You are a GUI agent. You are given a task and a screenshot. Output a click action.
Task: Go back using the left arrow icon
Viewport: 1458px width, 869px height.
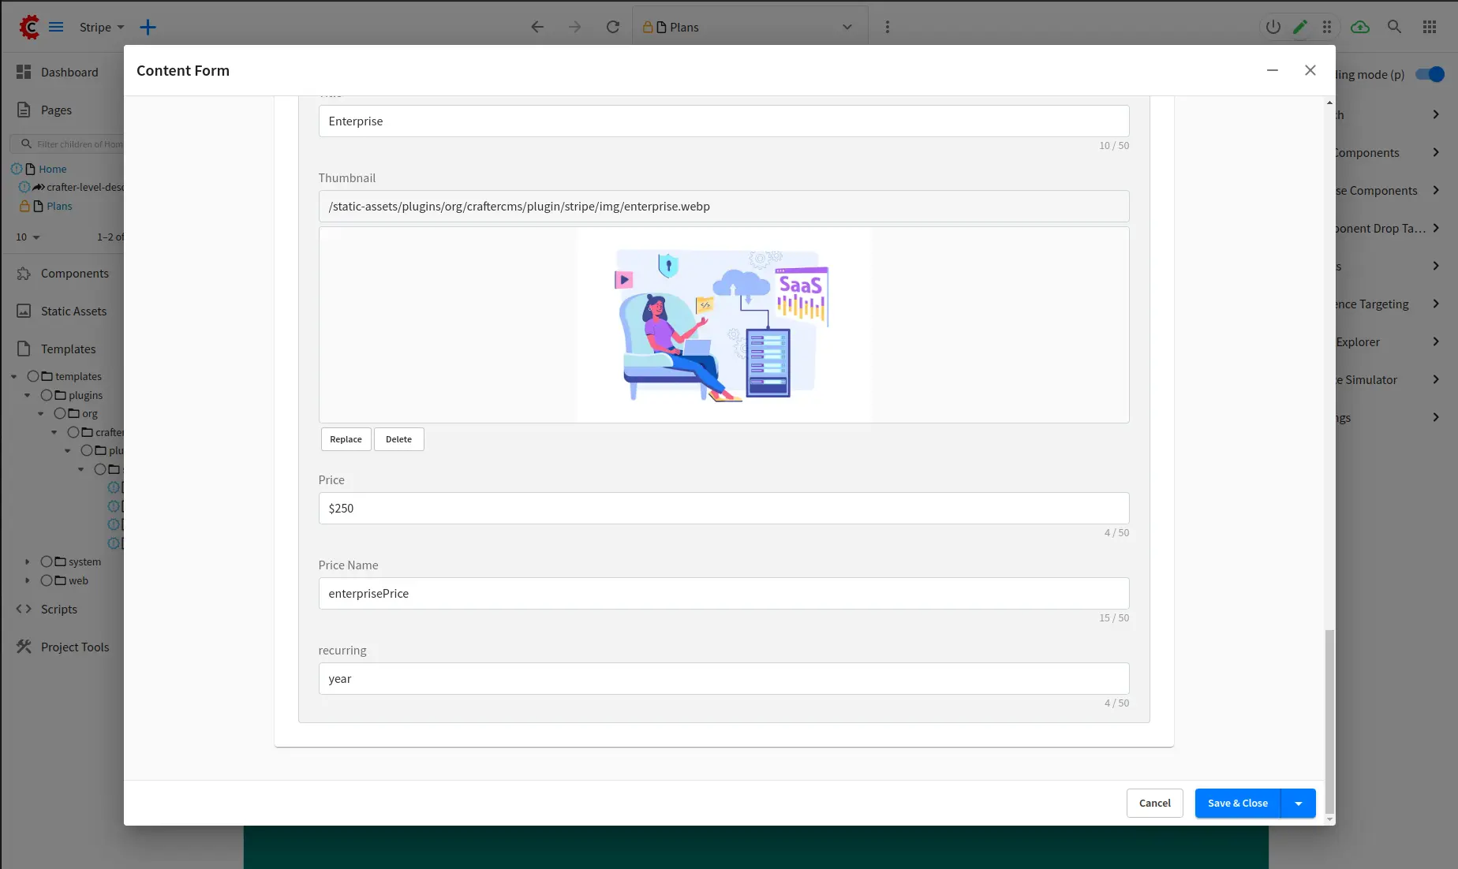(537, 27)
